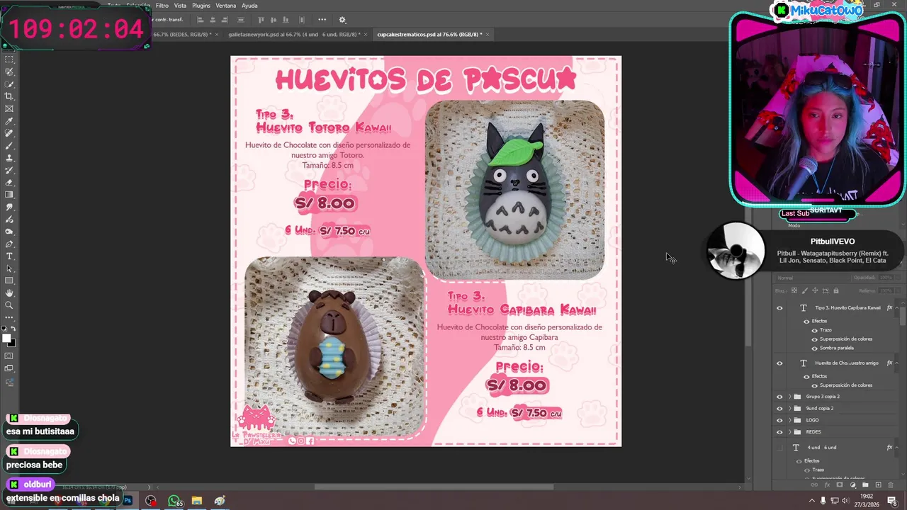Select the Hand tool

point(9,293)
